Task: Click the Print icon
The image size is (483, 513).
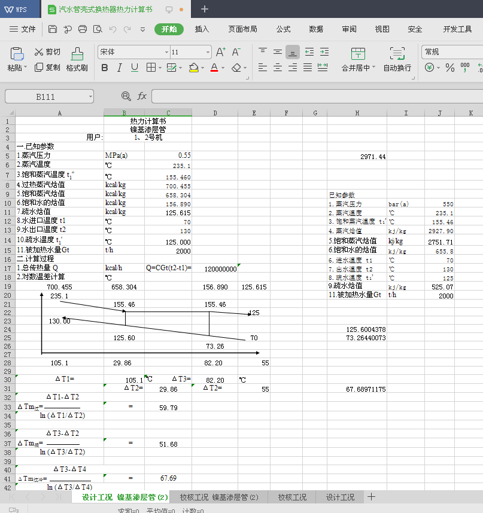Action: (x=83, y=29)
